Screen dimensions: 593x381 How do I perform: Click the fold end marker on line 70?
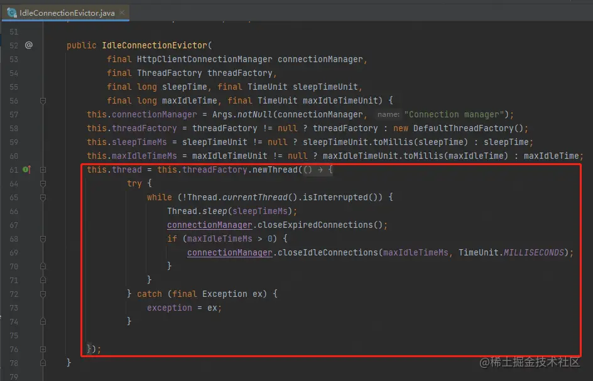coord(43,266)
